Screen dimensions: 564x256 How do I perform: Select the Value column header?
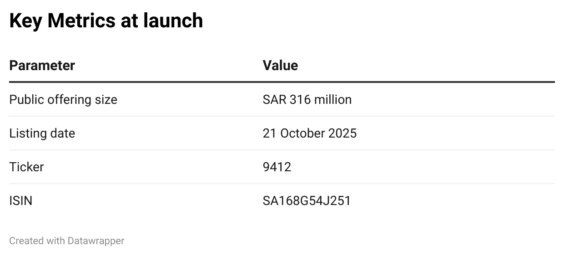pyautogui.click(x=280, y=66)
